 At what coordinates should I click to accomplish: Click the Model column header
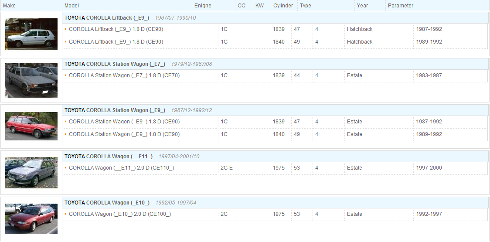click(x=71, y=6)
